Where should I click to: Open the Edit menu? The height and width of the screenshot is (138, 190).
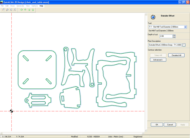tap(7, 6)
